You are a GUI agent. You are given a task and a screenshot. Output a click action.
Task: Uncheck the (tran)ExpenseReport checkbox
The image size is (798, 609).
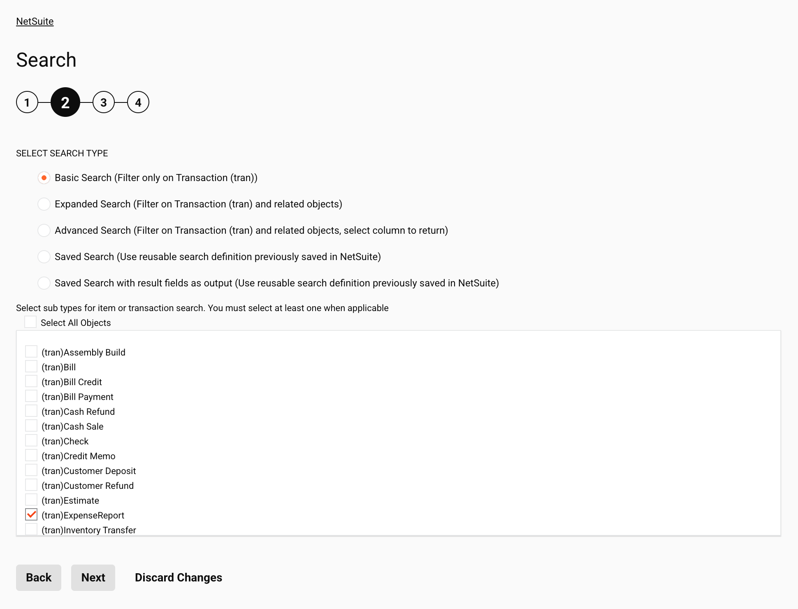[31, 515]
